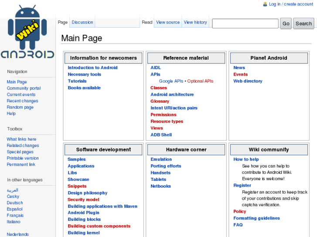This screenshot has height=237, width=317.
Task: Open Intent URI/action pairs
Action: click(174, 108)
